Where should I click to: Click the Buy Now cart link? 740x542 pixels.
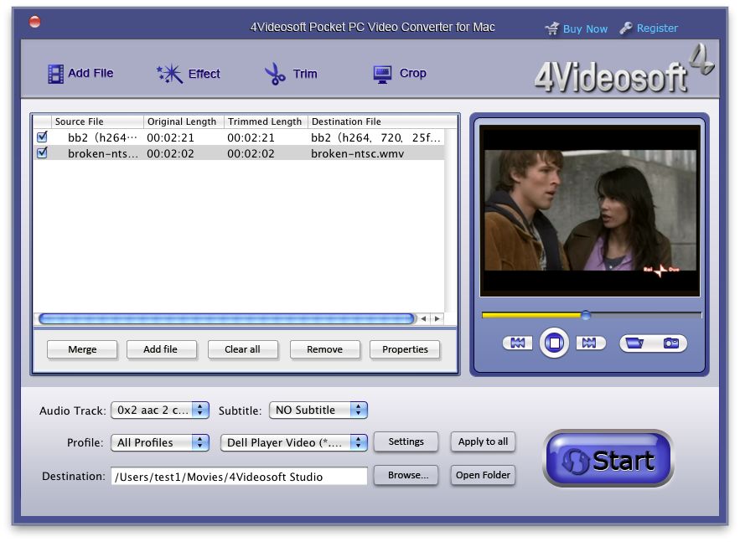point(577,28)
